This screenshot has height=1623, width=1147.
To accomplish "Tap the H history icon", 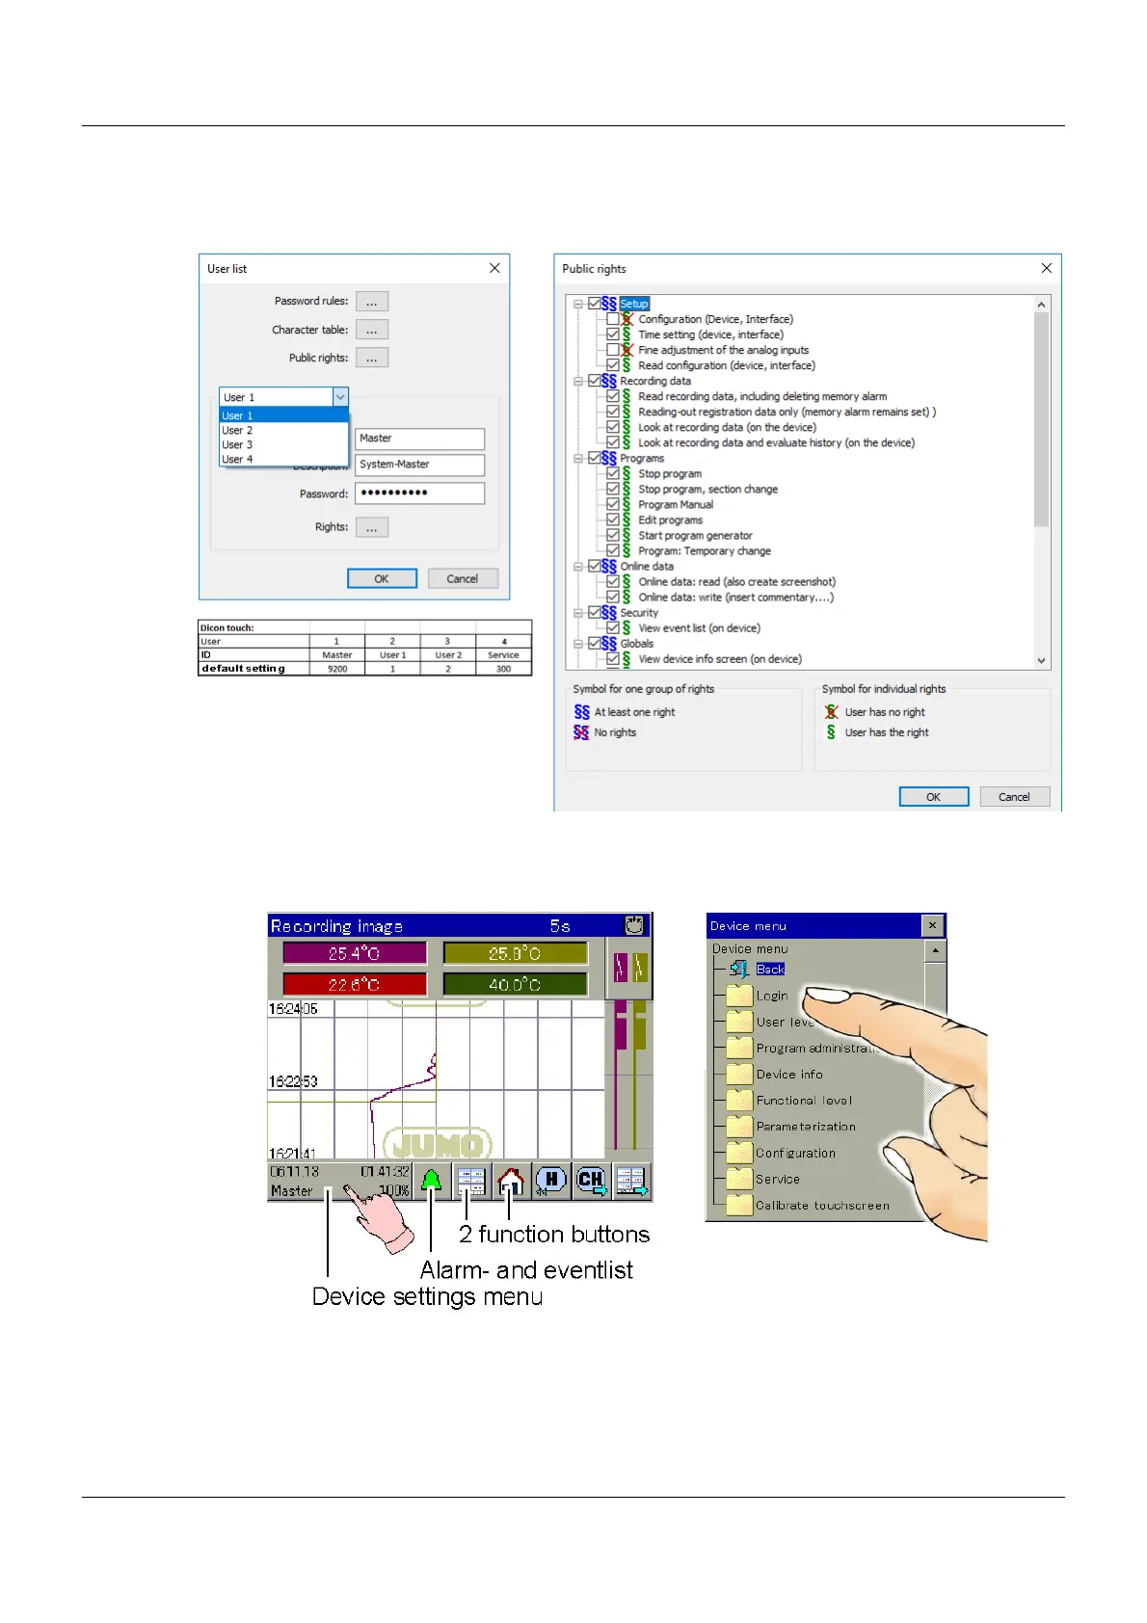I will pos(550,1181).
